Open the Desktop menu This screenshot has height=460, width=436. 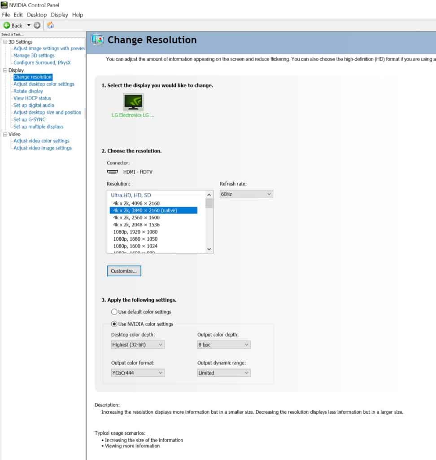(36, 15)
